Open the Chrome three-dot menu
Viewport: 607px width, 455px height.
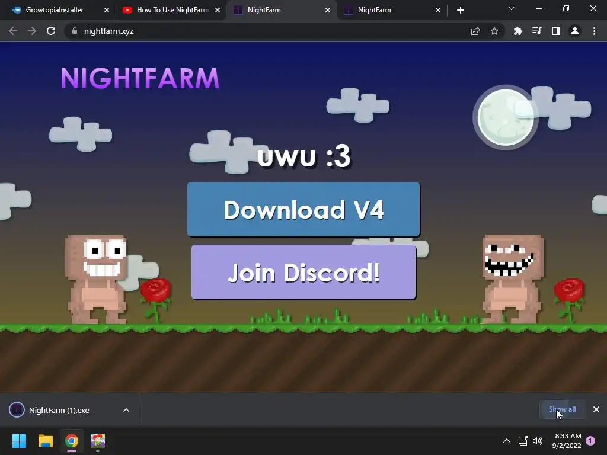pyautogui.click(x=594, y=31)
